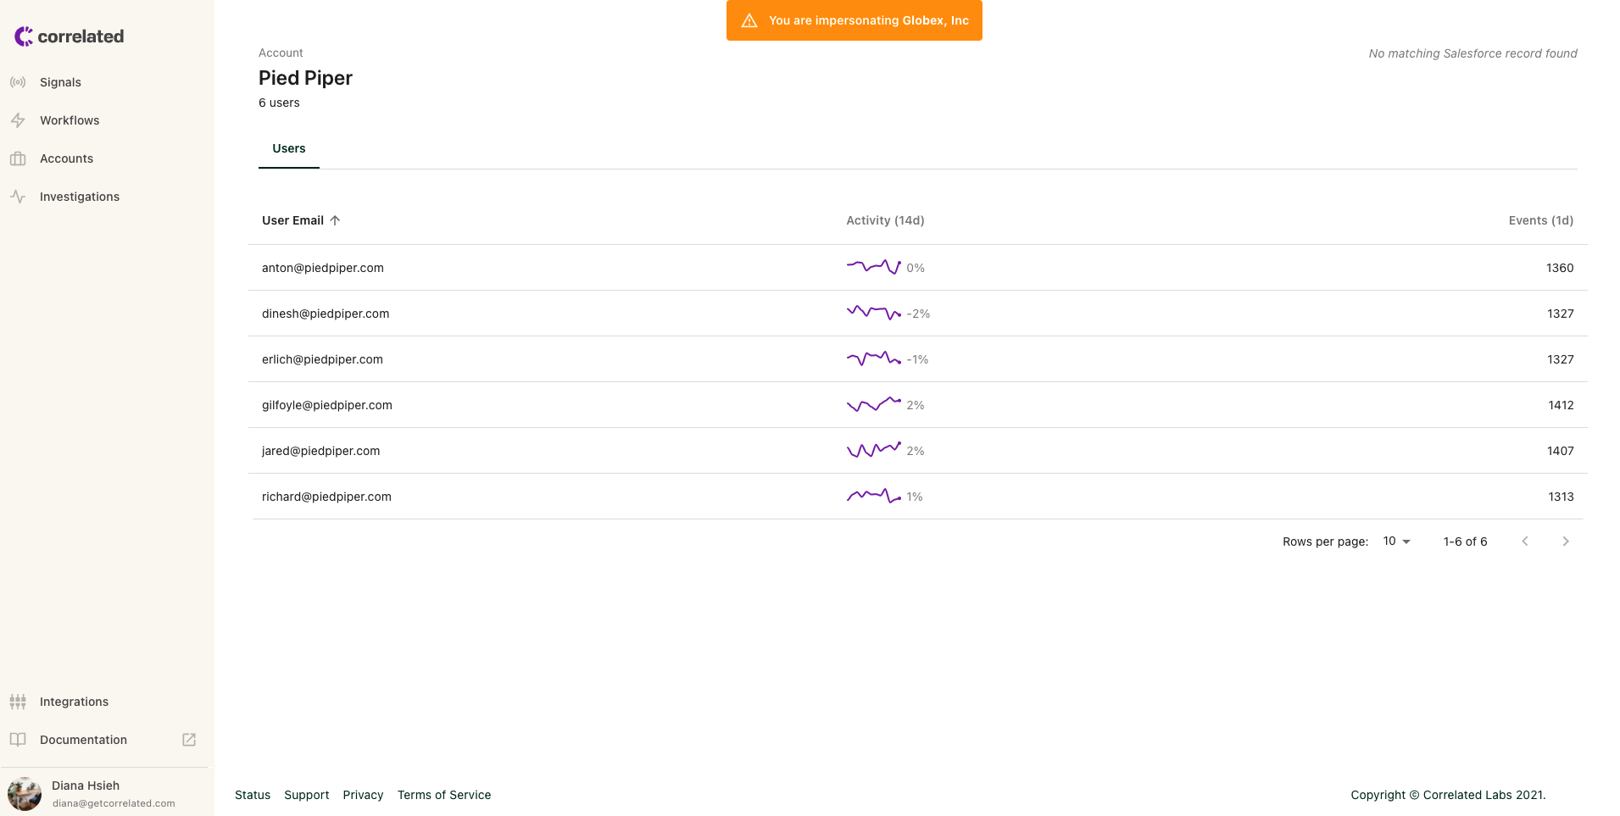Click erlich's activity sparkline
The width and height of the screenshot is (1620, 816).
click(873, 358)
